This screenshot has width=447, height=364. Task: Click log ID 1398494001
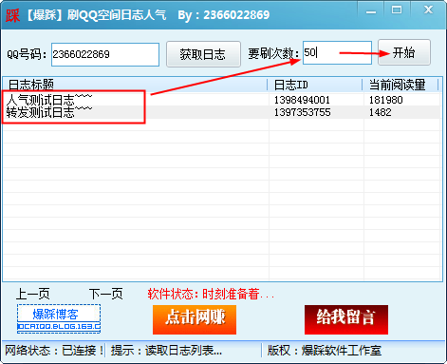(x=302, y=100)
